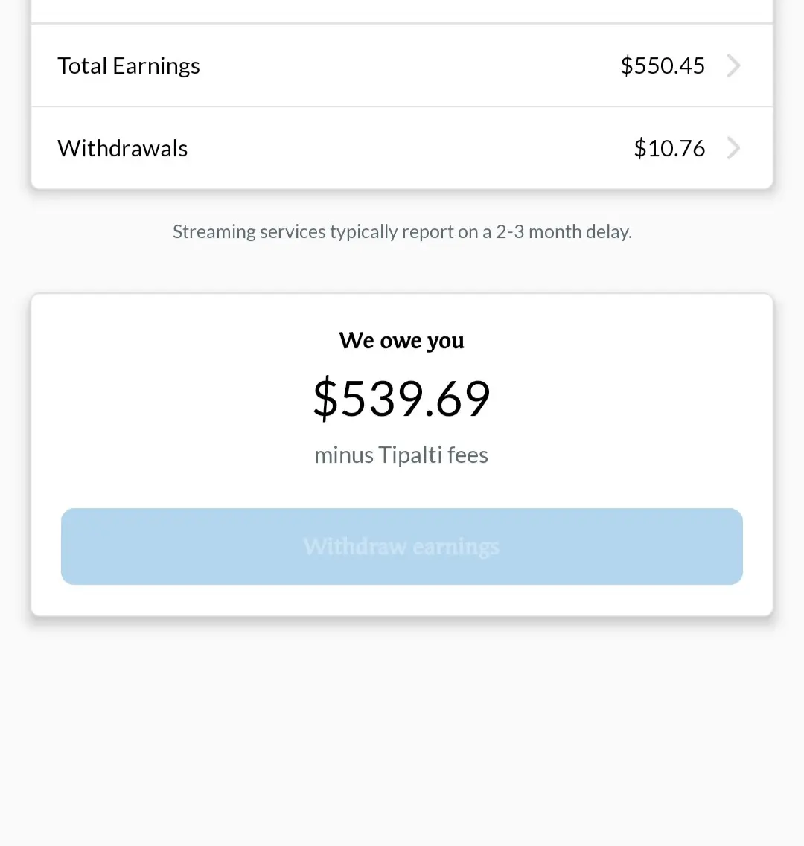This screenshot has width=804, height=846.
Task: Tap the partially visible row above Total Earnings
Action: click(x=402, y=11)
